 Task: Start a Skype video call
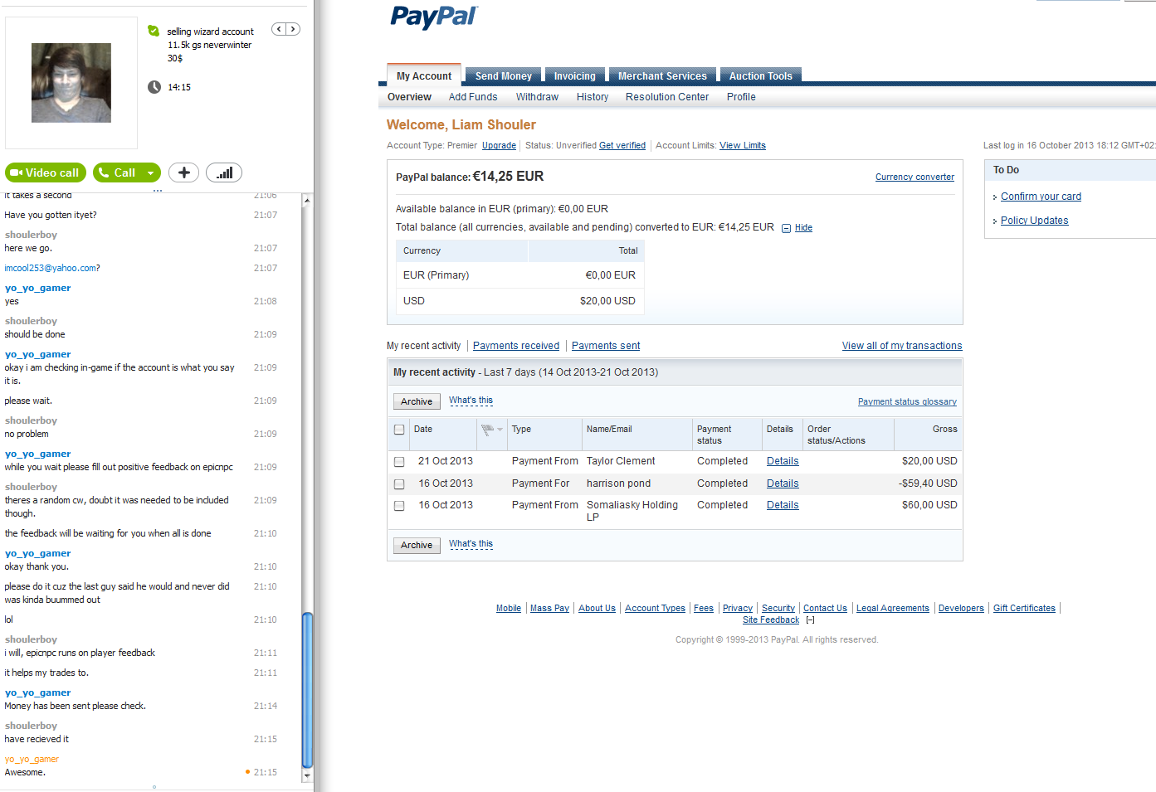(46, 172)
